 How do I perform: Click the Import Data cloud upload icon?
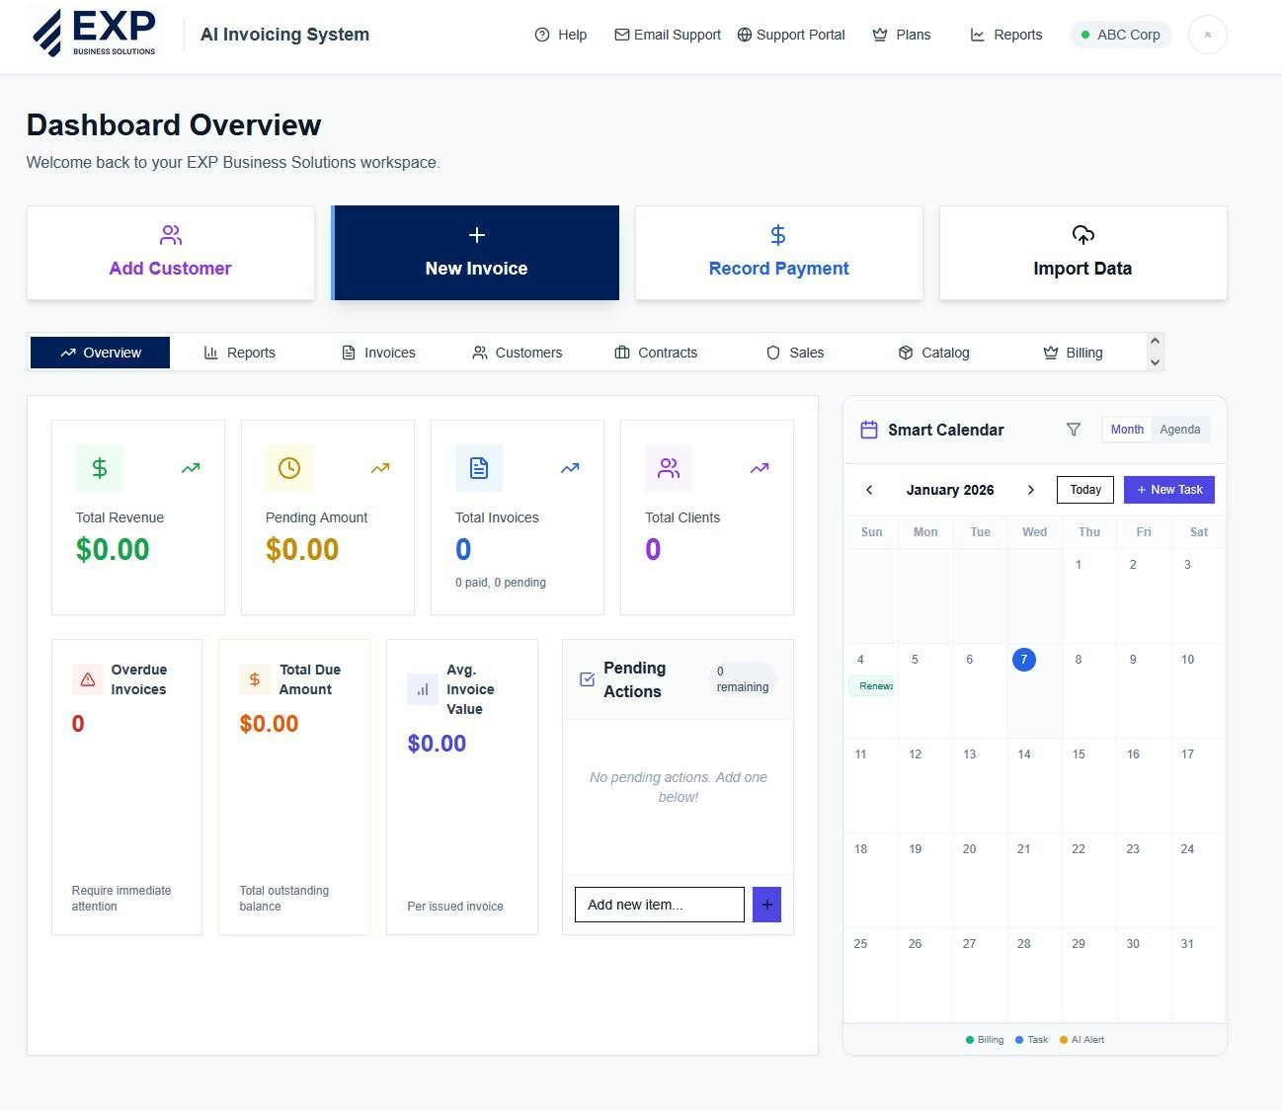click(x=1082, y=235)
